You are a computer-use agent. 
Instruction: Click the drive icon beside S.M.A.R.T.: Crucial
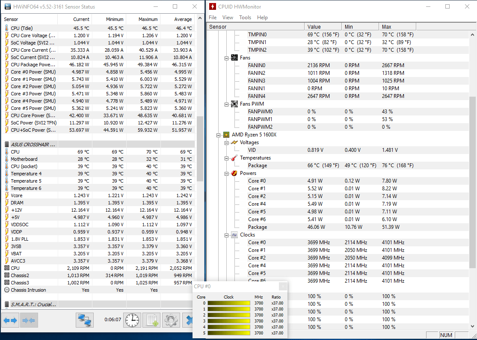coord(7,304)
